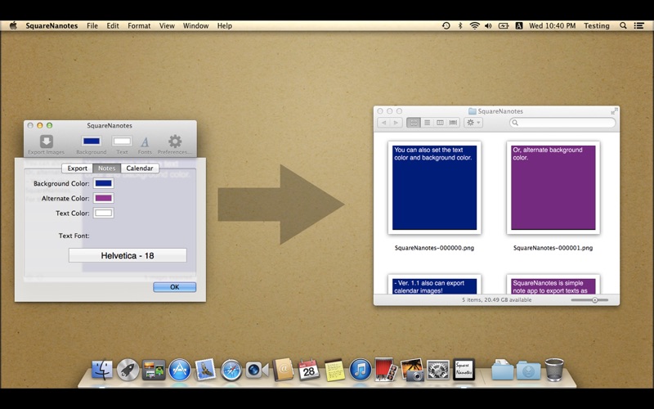Pick the Alternate Color swatch
Screen dimensions: 654x409
coord(104,198)
